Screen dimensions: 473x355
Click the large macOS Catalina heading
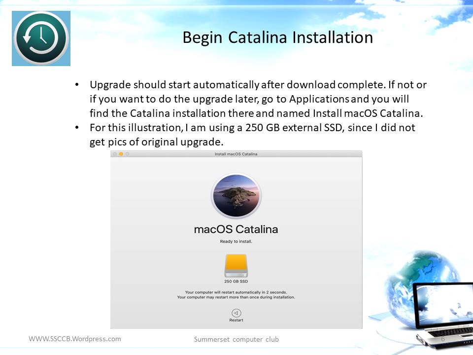(236, 229)
